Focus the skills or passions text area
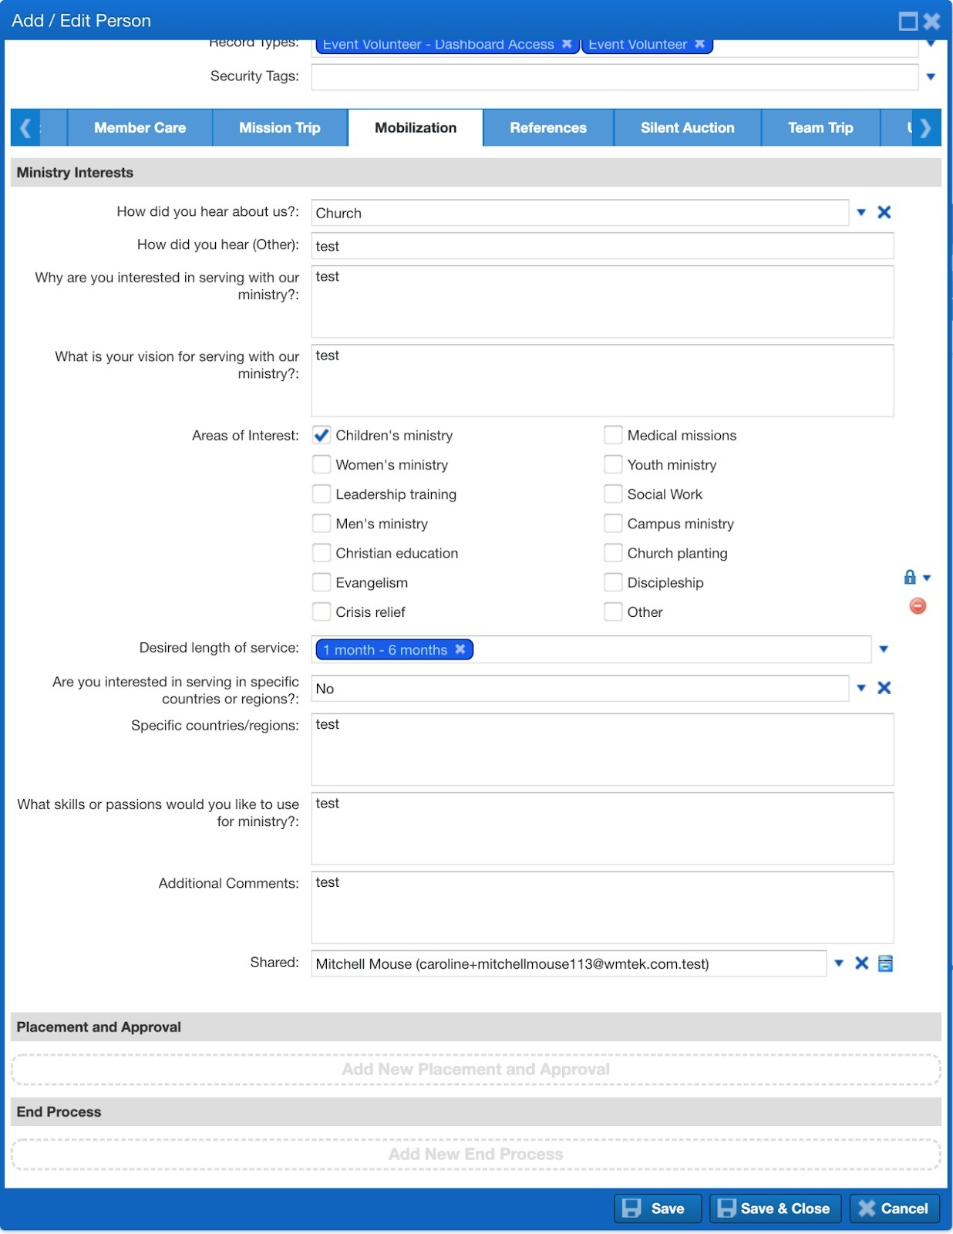 (x=602, y=828)
